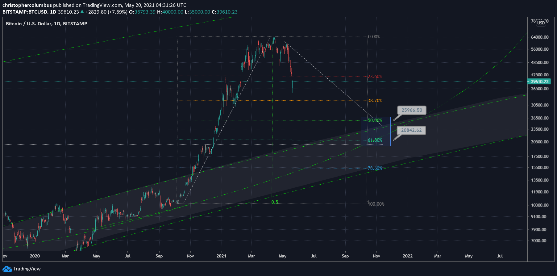
Task: Click the green 0.5 marker label
Action: [275, 202]
